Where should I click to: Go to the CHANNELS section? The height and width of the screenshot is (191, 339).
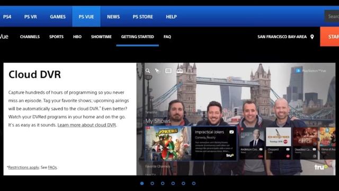coord(30,37)
